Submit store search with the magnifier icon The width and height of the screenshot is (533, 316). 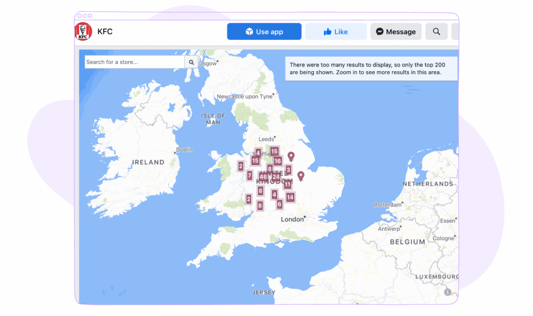coord(192,62)
